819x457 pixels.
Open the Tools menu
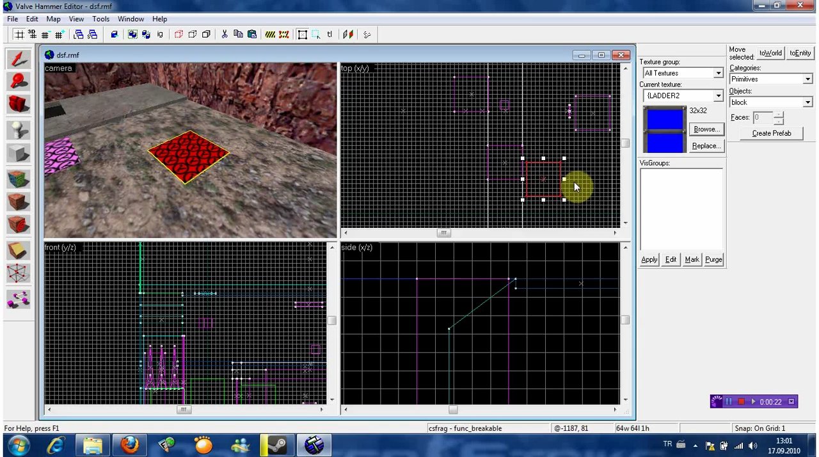tap(100, 19)
